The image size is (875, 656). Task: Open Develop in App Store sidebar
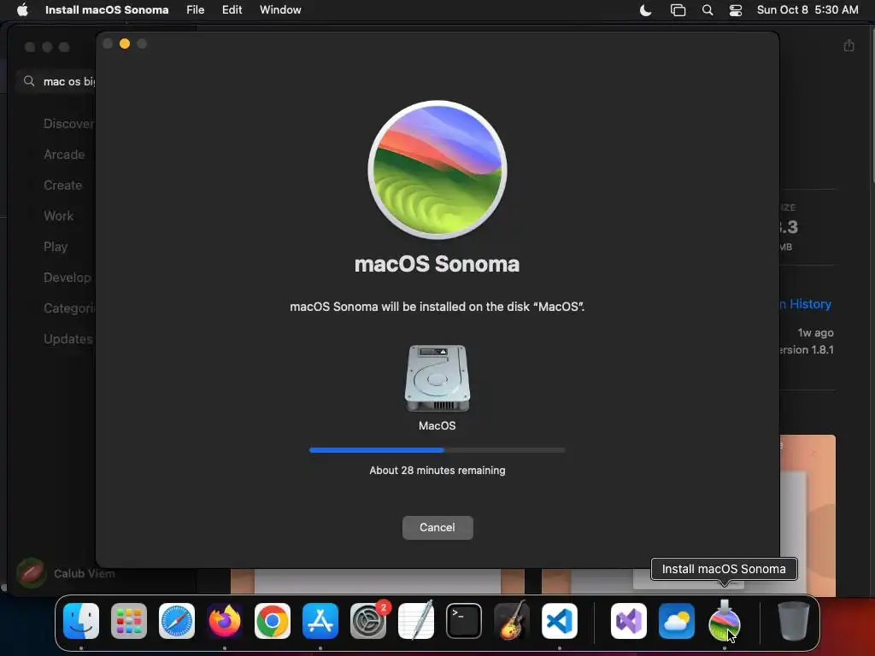pos(67,278)
